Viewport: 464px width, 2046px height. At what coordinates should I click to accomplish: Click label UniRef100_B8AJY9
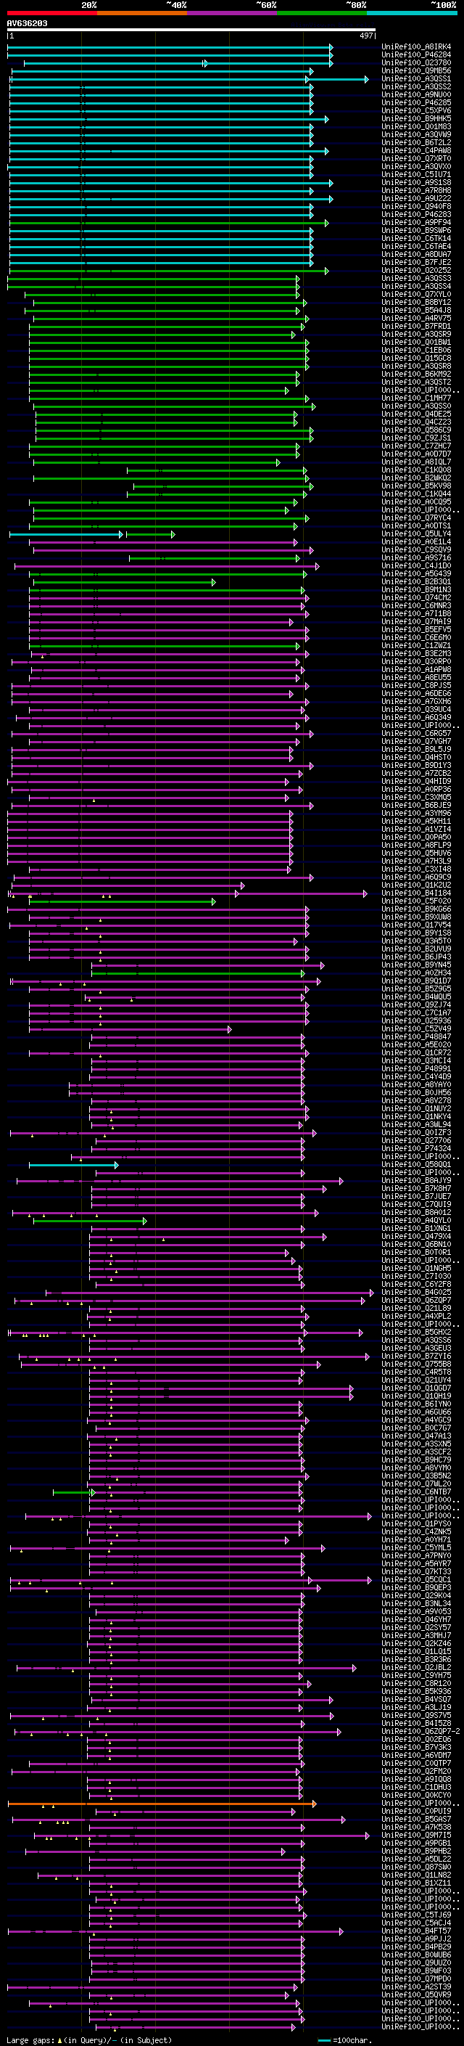[416, 1180]
